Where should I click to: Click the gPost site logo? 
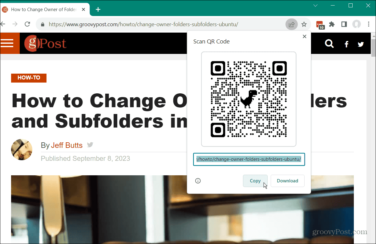tap(46, 43)
